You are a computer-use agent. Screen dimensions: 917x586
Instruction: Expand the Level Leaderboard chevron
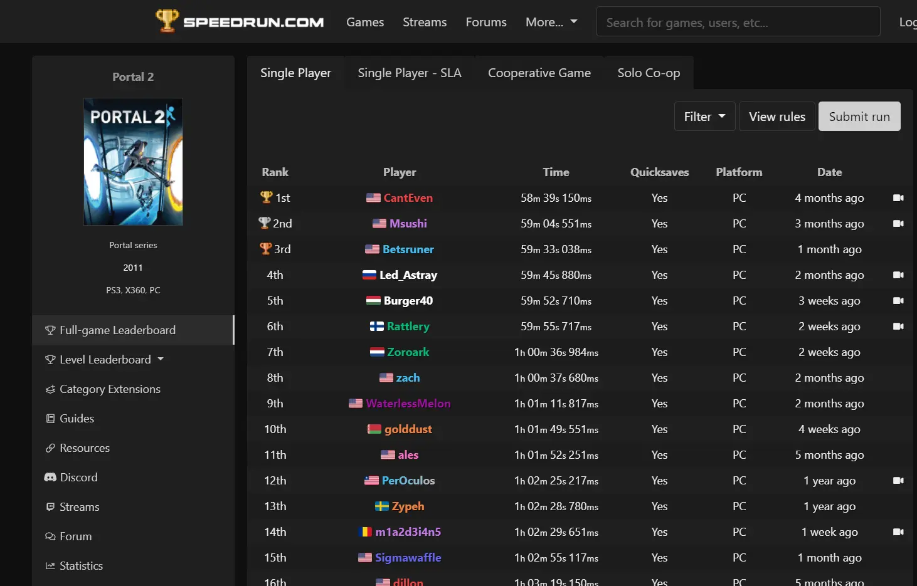click(161, 359)
